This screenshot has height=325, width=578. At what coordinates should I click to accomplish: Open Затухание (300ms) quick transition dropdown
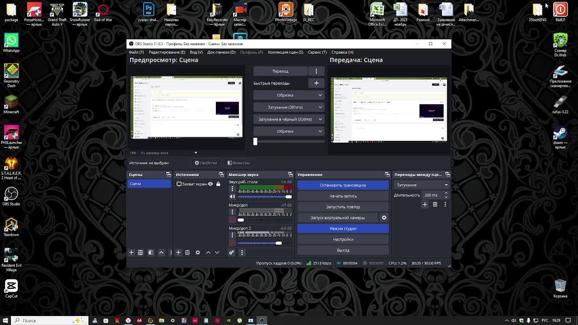(x=289, y=107)
